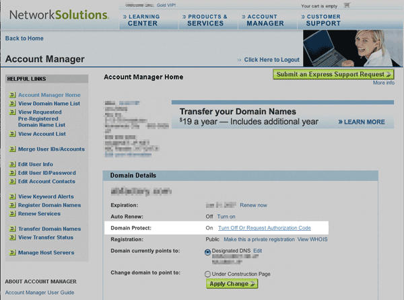Viewport: 404px width, 300px height.
Task: Click the arrow icon beside Merge User IDs/Accounts
Action: coord(12,149)
